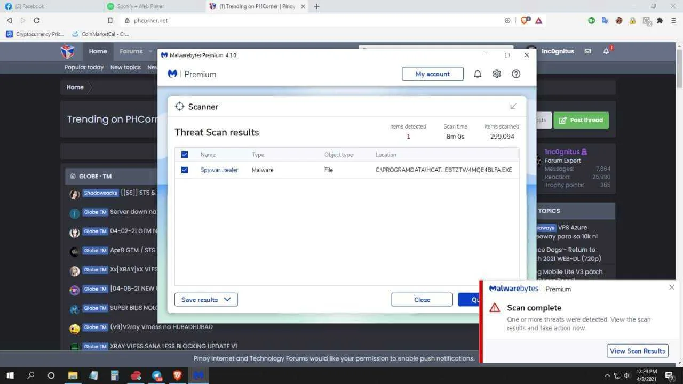Open Malwarebytes help question mark
683x384 pixels.
click(516, 74)
